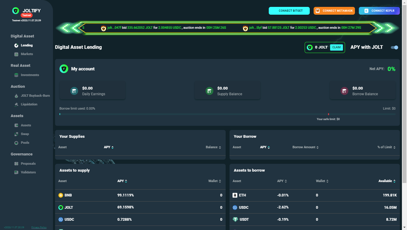Image resolution: width=407 pixels, height=230 pixels.
Task: Click the red safe limit marker
Action: tap(328, 114)
